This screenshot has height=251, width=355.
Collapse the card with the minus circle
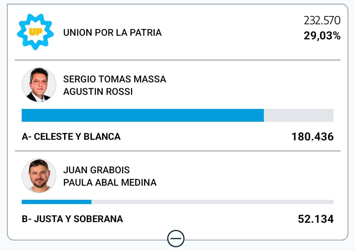pyautogui.click(x=176, y=239)
